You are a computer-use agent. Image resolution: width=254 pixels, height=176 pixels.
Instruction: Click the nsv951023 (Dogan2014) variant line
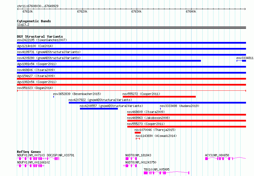pyautogui.click(x=131, y=91)
